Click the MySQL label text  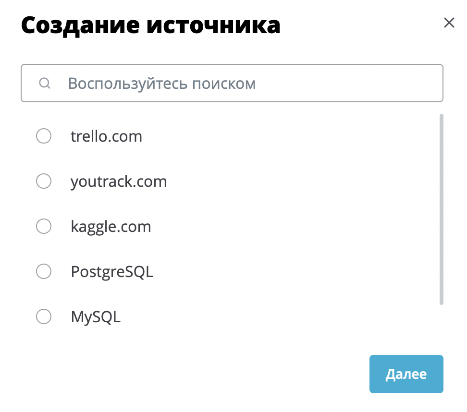(x=96, y=317)
